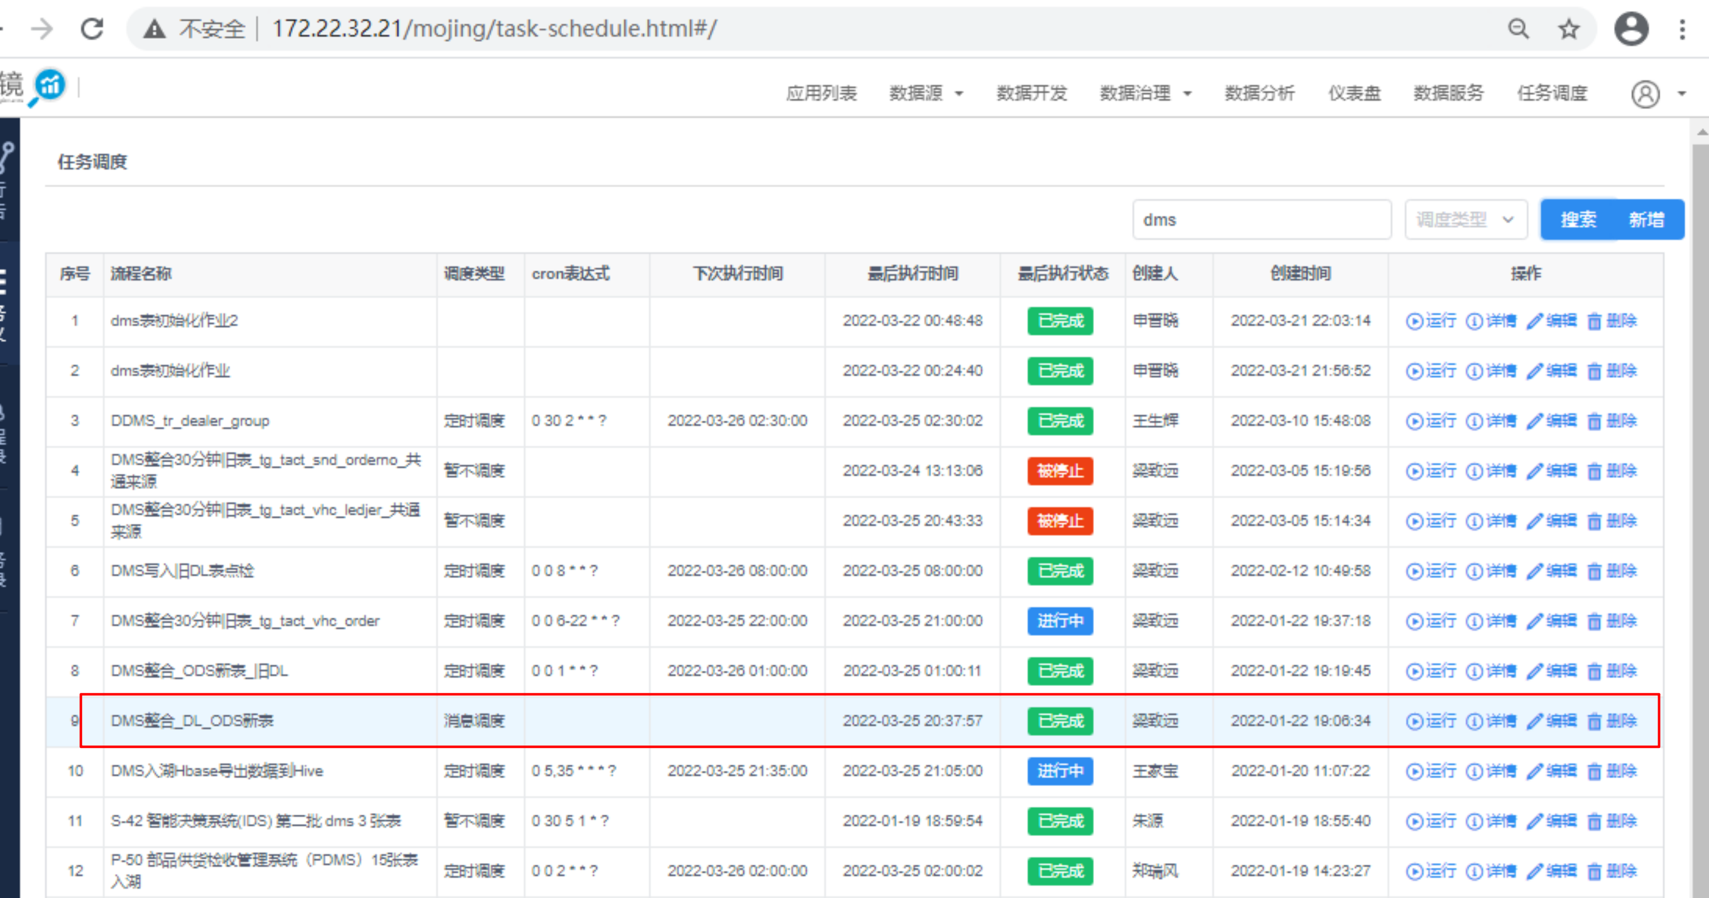Viewport: 1709px width, 898px height.
Task: Open details icon for DDMS_tr_dealer_group row
Action: click(x=1474, y=421)
